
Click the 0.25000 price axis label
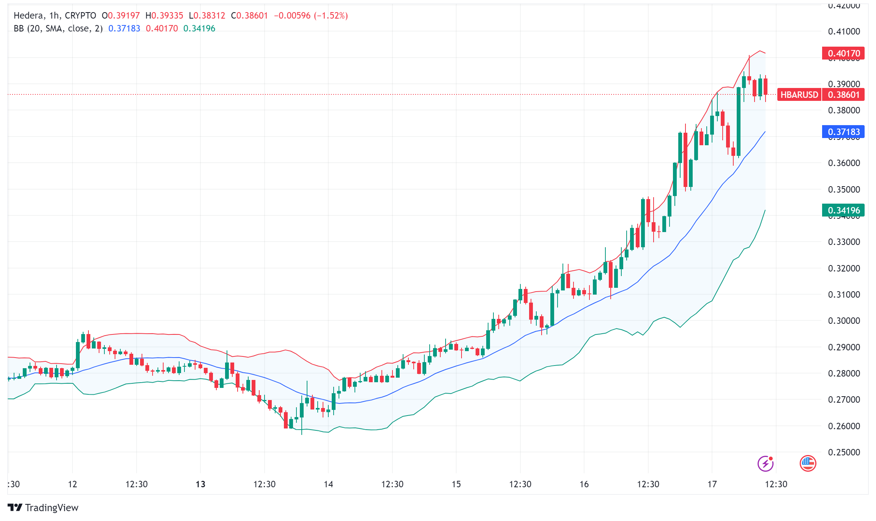pyautogui.click(x=844, y=452)
